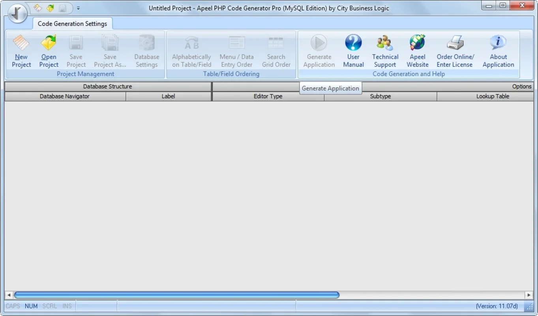
Task: Click the Subtype column header
Action: (x=381, y=96)
